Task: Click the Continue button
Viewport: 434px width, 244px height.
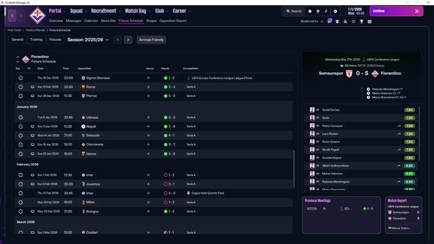Action: click(x=396, y=11)
